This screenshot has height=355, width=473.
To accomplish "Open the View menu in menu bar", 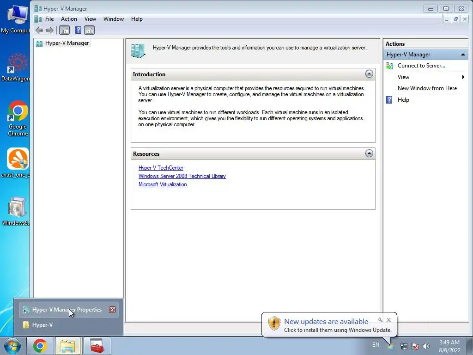I will (x=90, y=19).
